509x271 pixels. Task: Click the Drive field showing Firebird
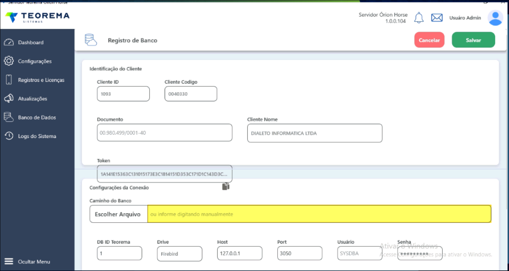point(179,254)
